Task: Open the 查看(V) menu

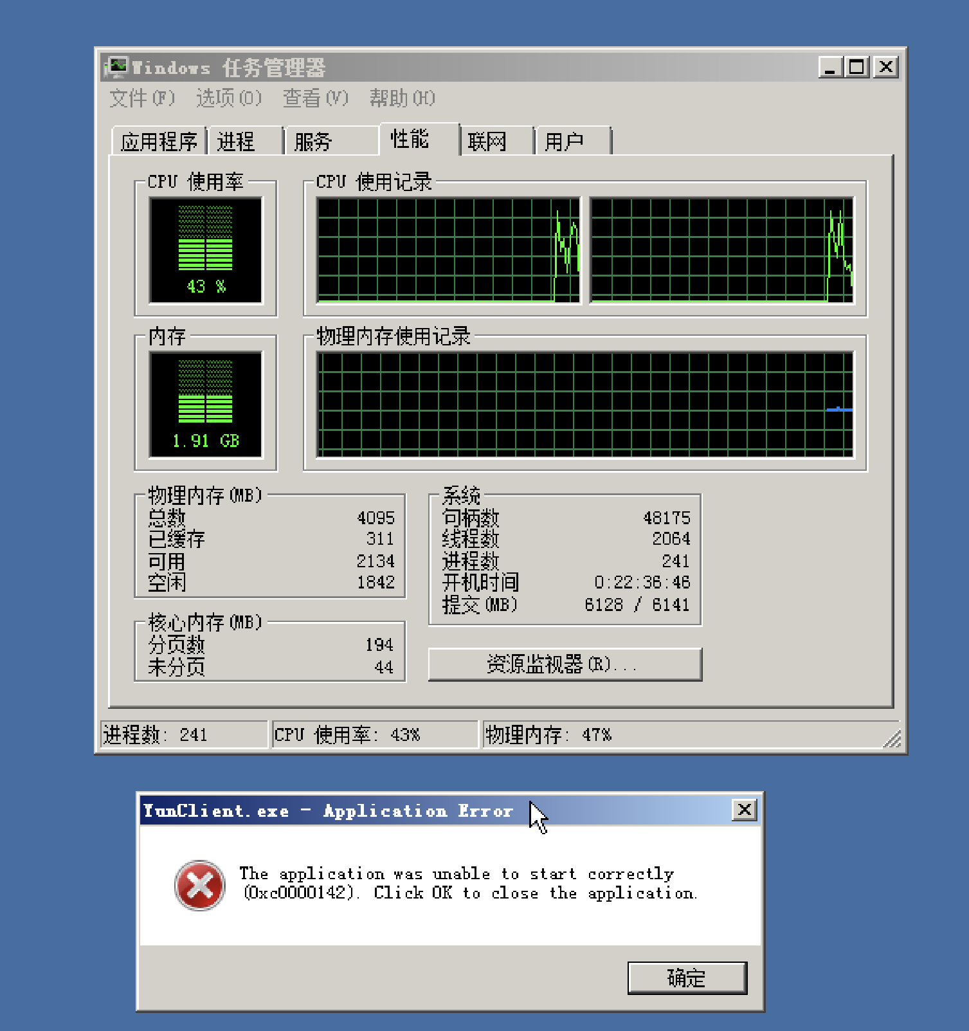Action: point(316,98)
